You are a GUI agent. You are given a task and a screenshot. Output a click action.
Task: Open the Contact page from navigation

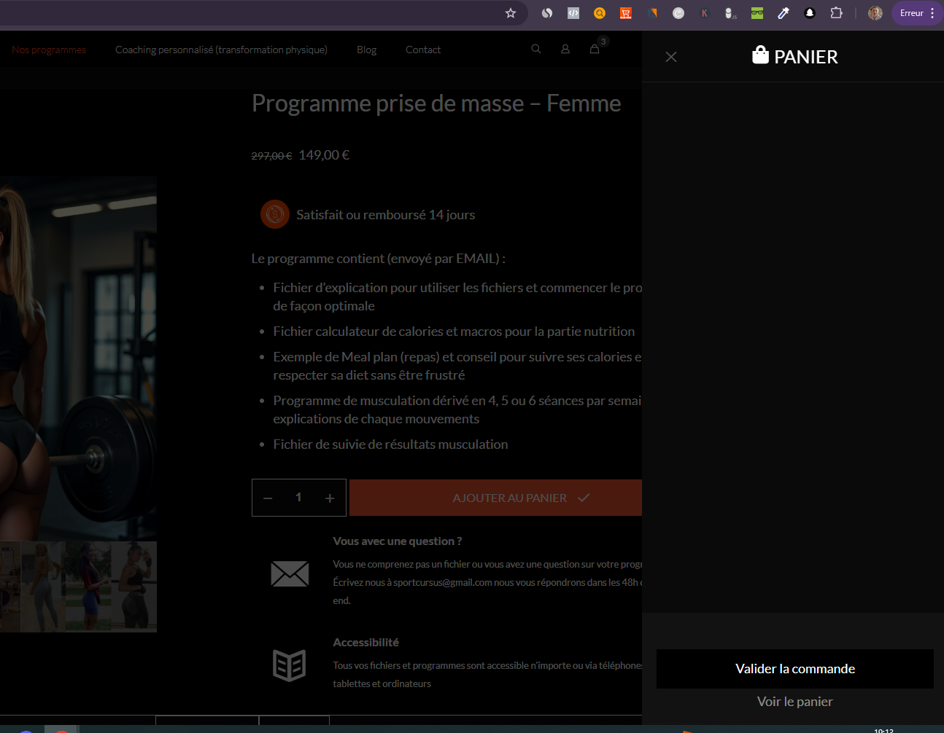coord(423,50)
